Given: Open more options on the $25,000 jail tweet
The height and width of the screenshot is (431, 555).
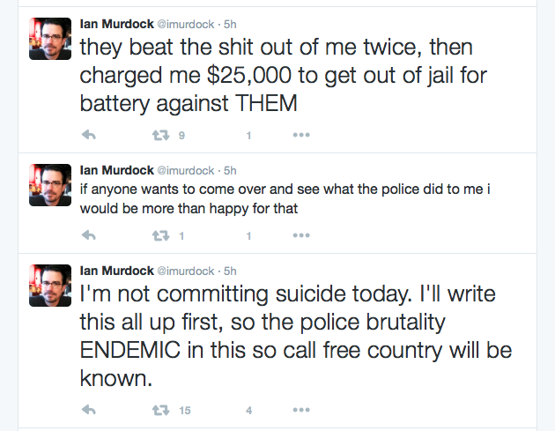Looking at the screenshot, I should [301, 136].
